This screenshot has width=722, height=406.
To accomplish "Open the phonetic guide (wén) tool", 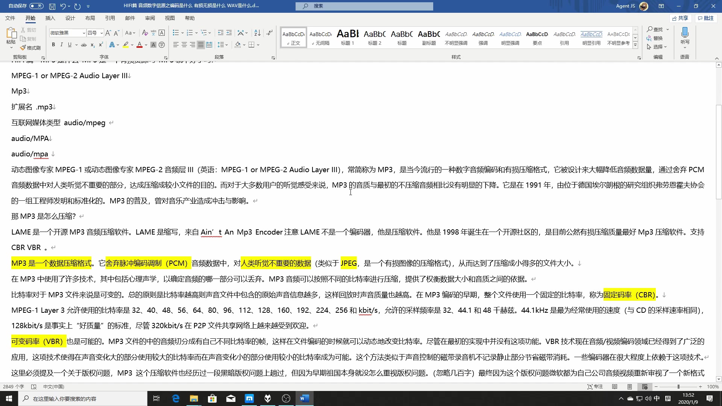I will pyautogui.click(x=153, y=33).
